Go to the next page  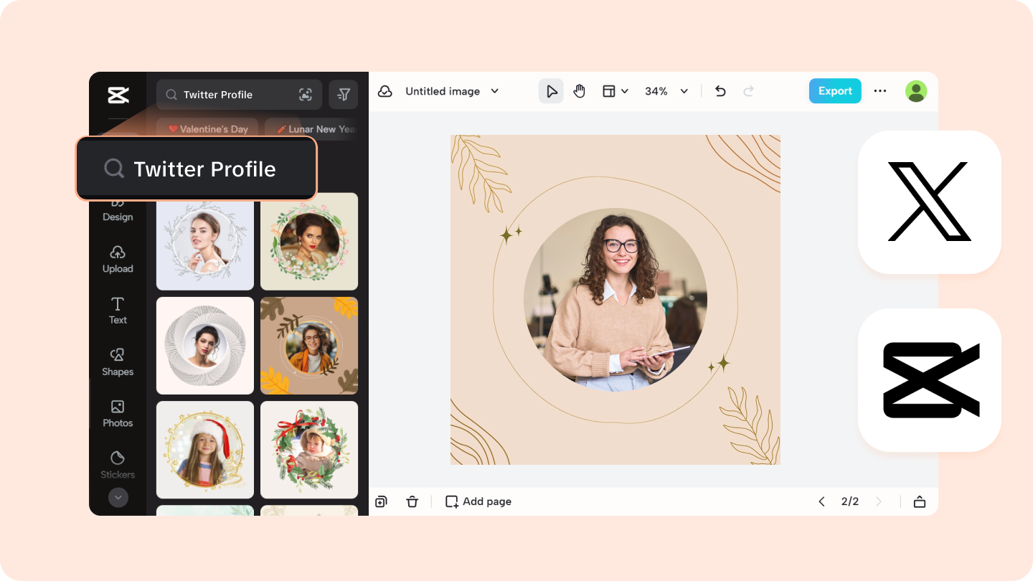879,501
